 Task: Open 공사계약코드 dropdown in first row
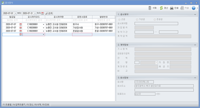click(43, 24)
